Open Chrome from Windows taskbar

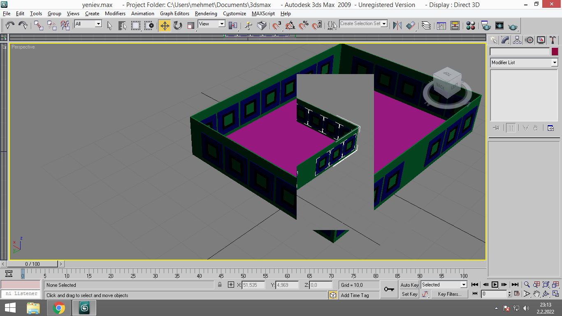tap(59, 308)
